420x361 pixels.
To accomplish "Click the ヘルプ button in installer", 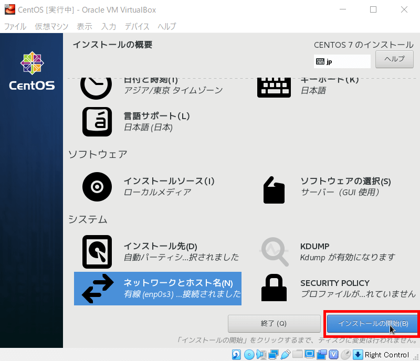I will click(x=394, y=59).
